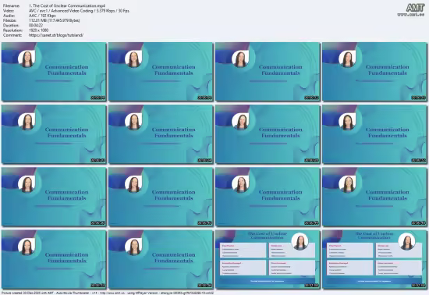Click filename '1. The Cost of Unclear Communication.mp4'
The width and height of the screenshot is (429, 295).
pyautogui.click(x=67, y=5)
